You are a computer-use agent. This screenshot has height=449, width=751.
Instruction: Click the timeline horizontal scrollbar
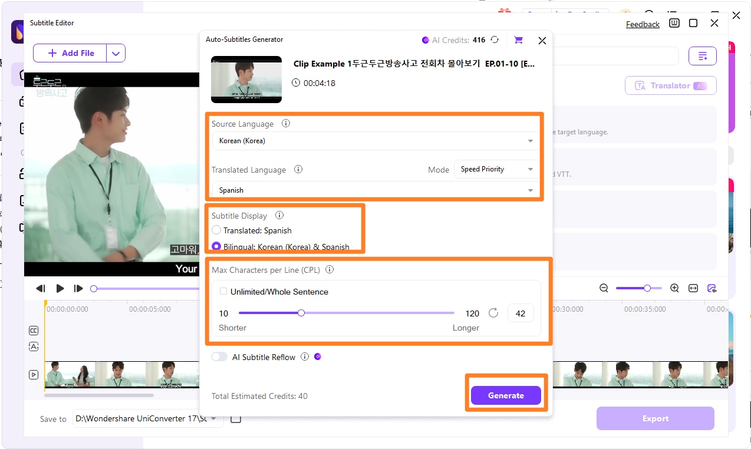tap(99, 395)
